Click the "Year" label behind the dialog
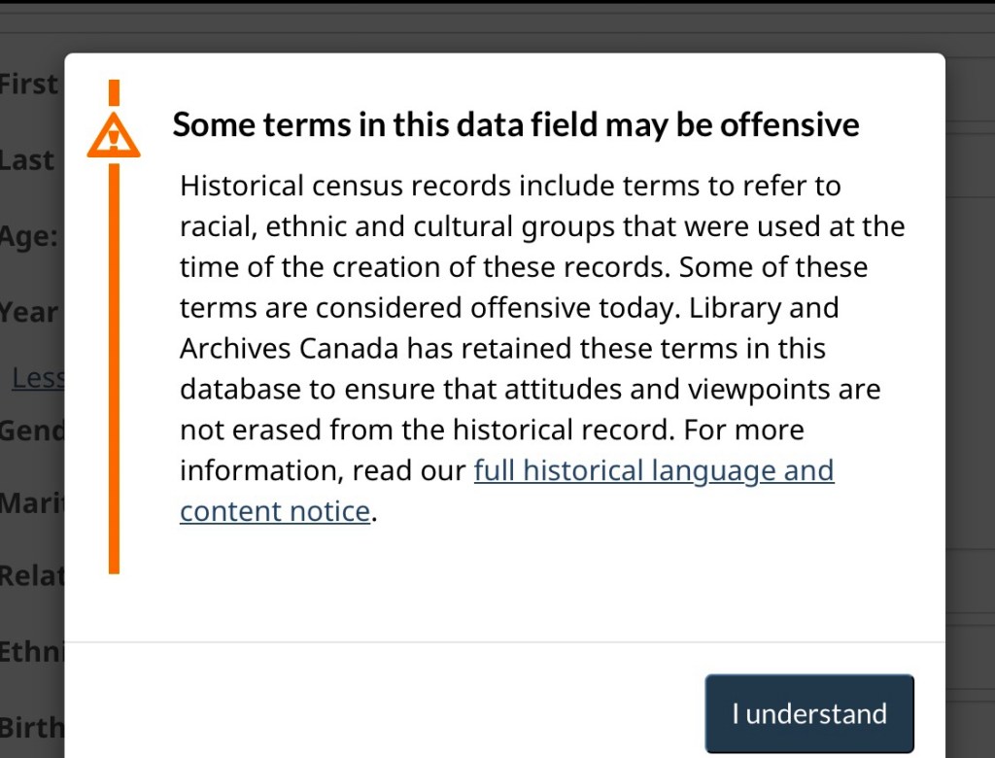This screenshot has width=995, height=758. tap(30, 313)
